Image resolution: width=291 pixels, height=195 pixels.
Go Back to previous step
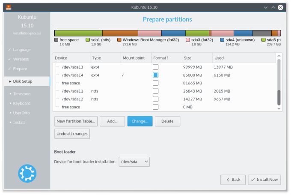[233, 180]
